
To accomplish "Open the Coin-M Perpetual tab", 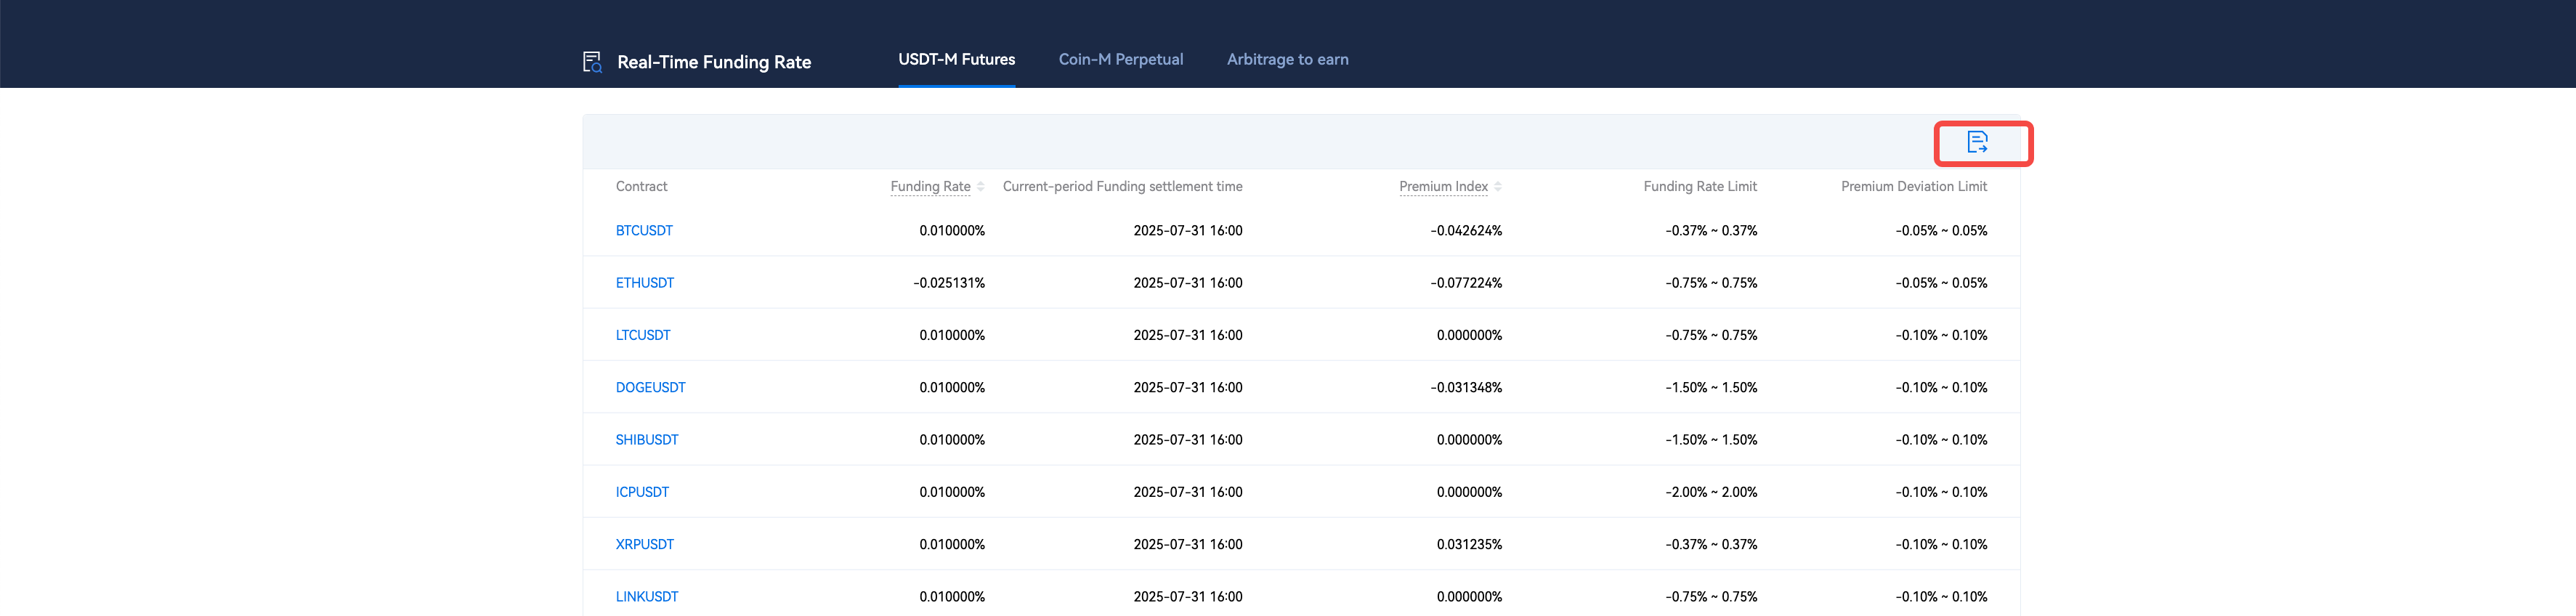I will click(x=1120, y=60).
